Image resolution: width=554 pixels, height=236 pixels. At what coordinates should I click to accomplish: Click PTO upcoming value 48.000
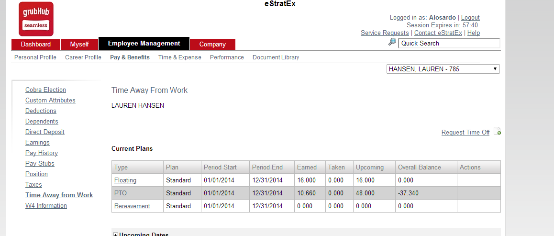[x=365, y=193]
